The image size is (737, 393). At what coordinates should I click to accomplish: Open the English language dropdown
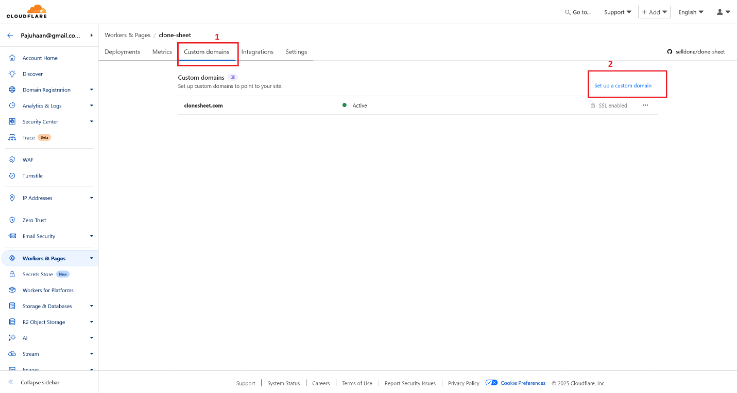[691, 12]
